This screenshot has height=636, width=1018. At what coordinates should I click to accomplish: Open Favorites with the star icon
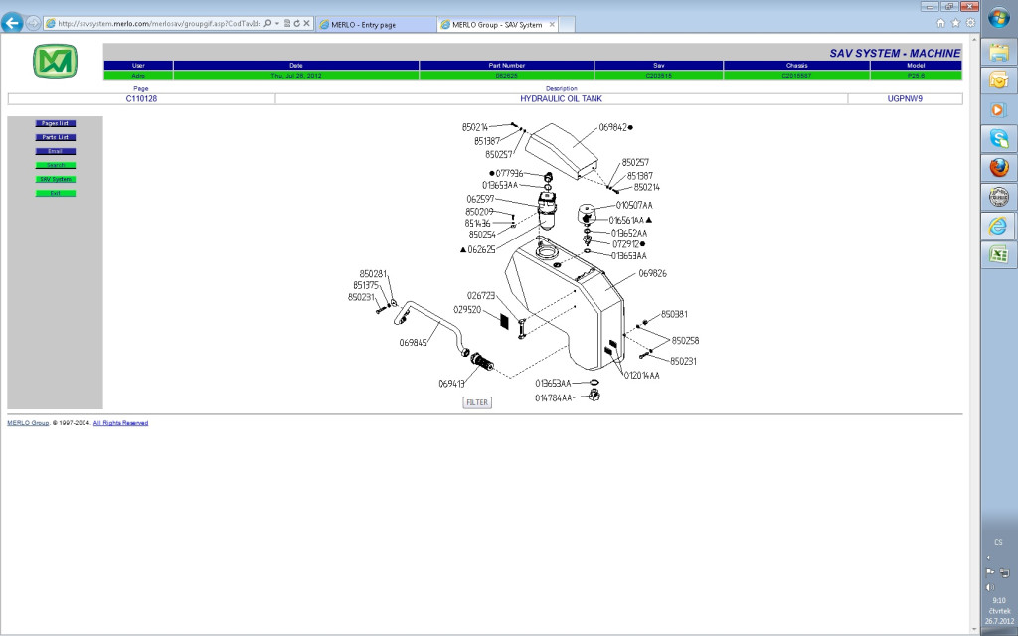(x=955, y=23)
